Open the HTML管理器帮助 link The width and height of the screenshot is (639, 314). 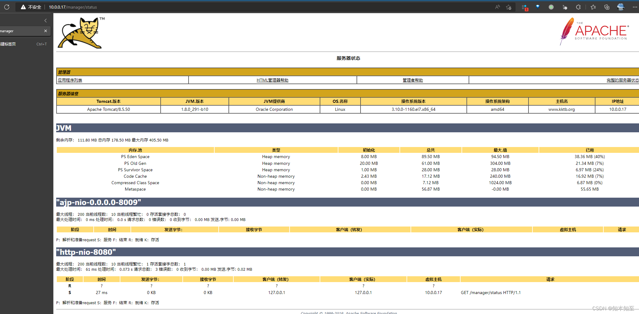coord(272,80)
